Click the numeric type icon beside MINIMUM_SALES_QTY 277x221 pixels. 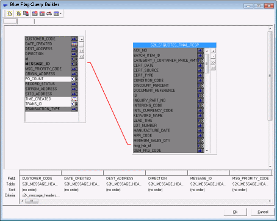201,141
